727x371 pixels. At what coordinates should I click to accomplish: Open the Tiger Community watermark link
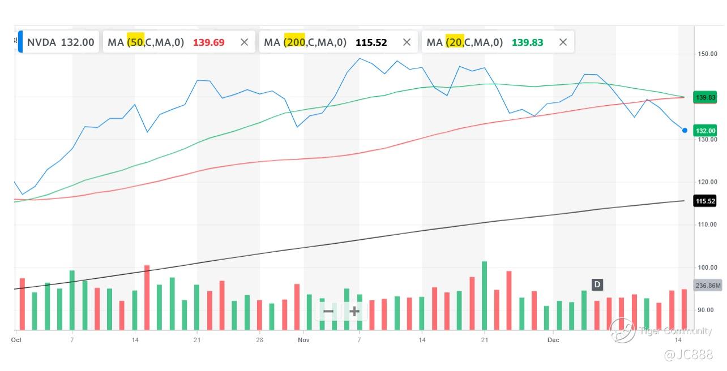[x=675, y=331]
